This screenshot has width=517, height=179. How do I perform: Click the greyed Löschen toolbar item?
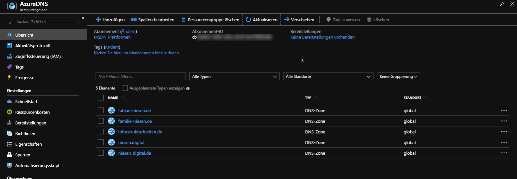point(378,20)
